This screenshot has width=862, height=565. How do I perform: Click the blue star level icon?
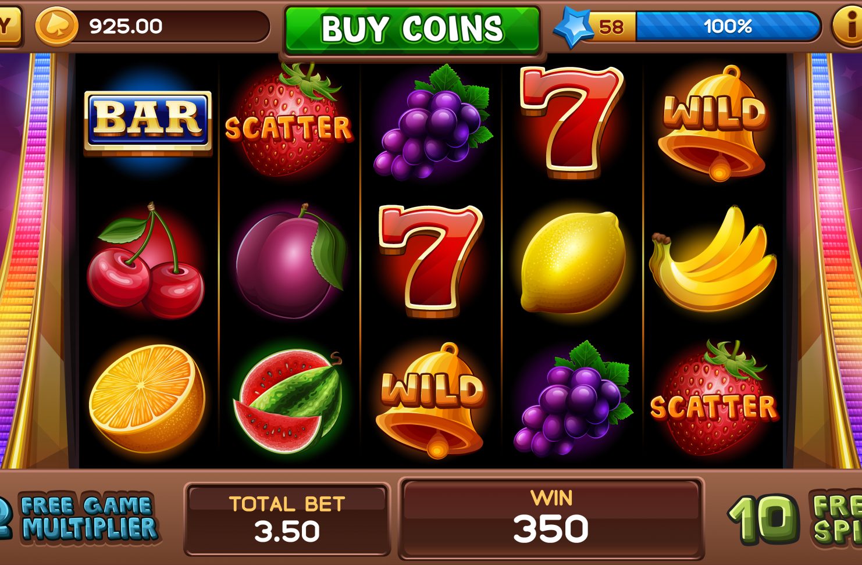click(573, 27)
